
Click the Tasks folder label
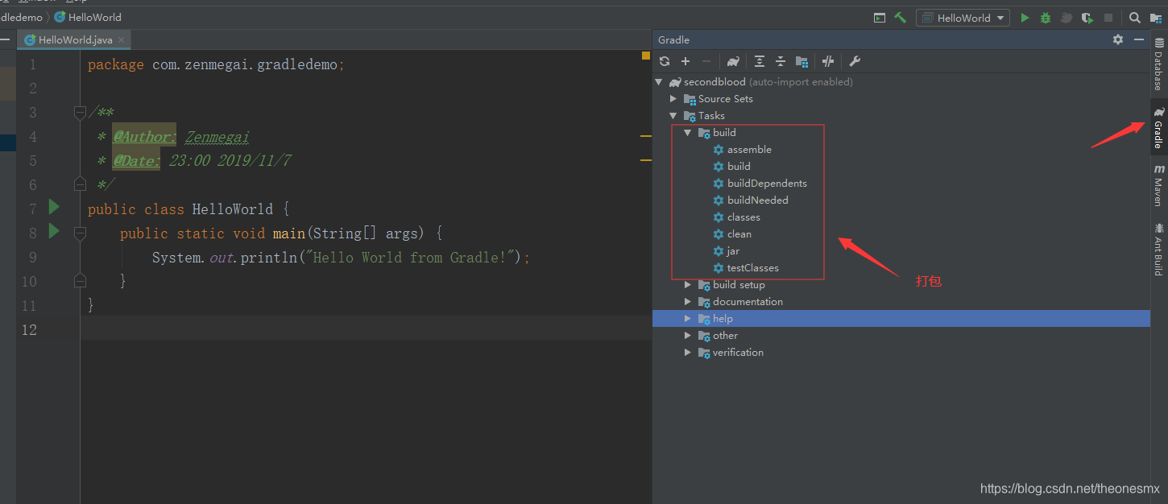(711, 116)
